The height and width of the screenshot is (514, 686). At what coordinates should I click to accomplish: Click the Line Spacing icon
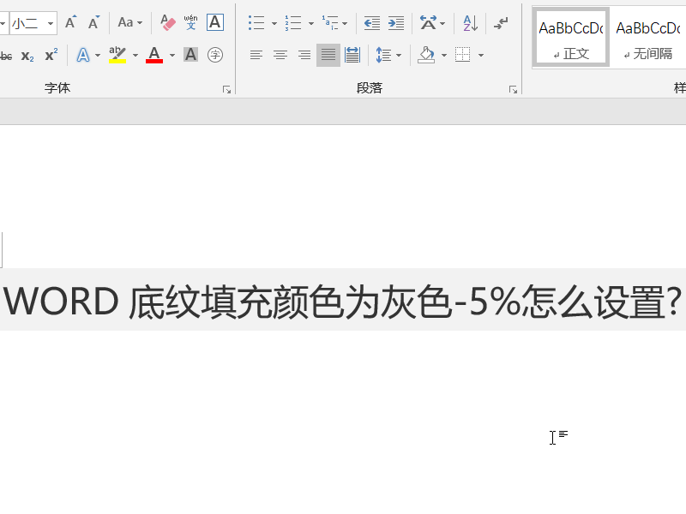coord(383,55)
